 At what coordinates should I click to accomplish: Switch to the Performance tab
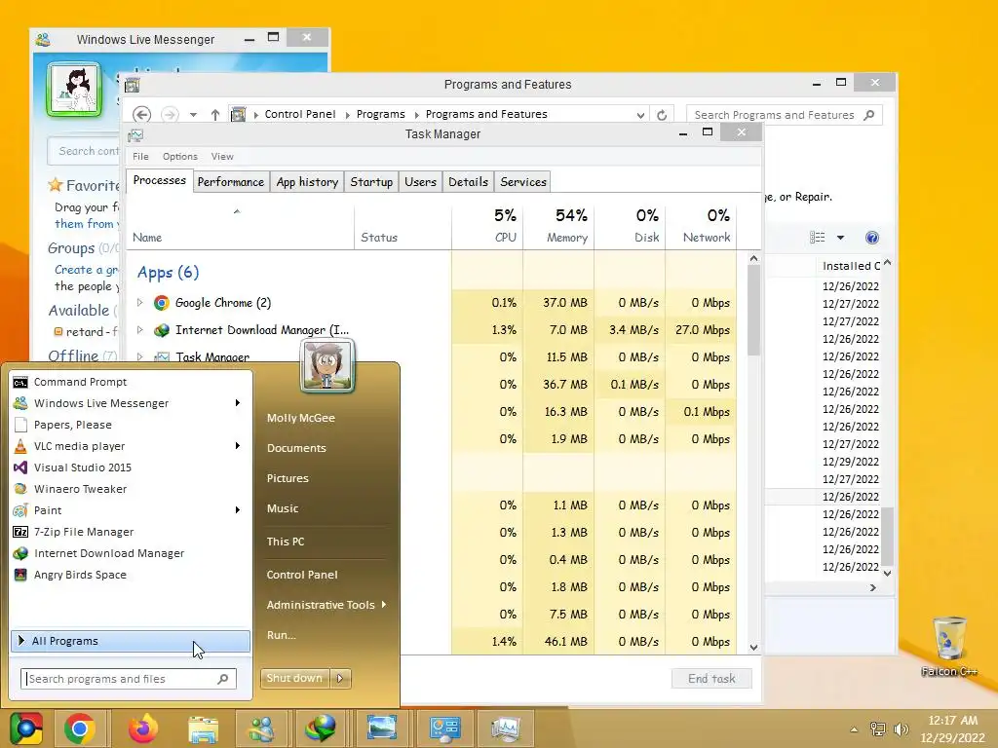point(230,182)
